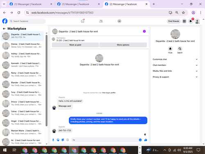Switch to the first Messenger browser tab

click(31, 4)
